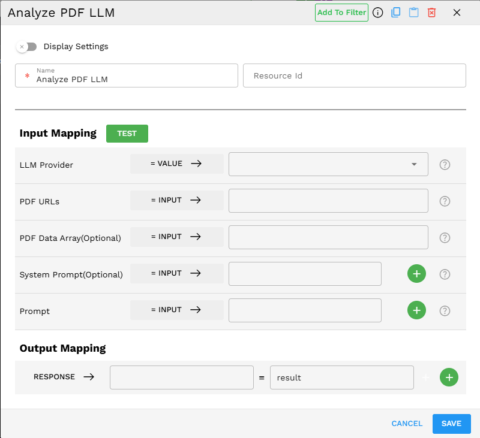The image size is (480, 438).
Task: Expand the LLM Provider dropdown
Action: [413, 164]
